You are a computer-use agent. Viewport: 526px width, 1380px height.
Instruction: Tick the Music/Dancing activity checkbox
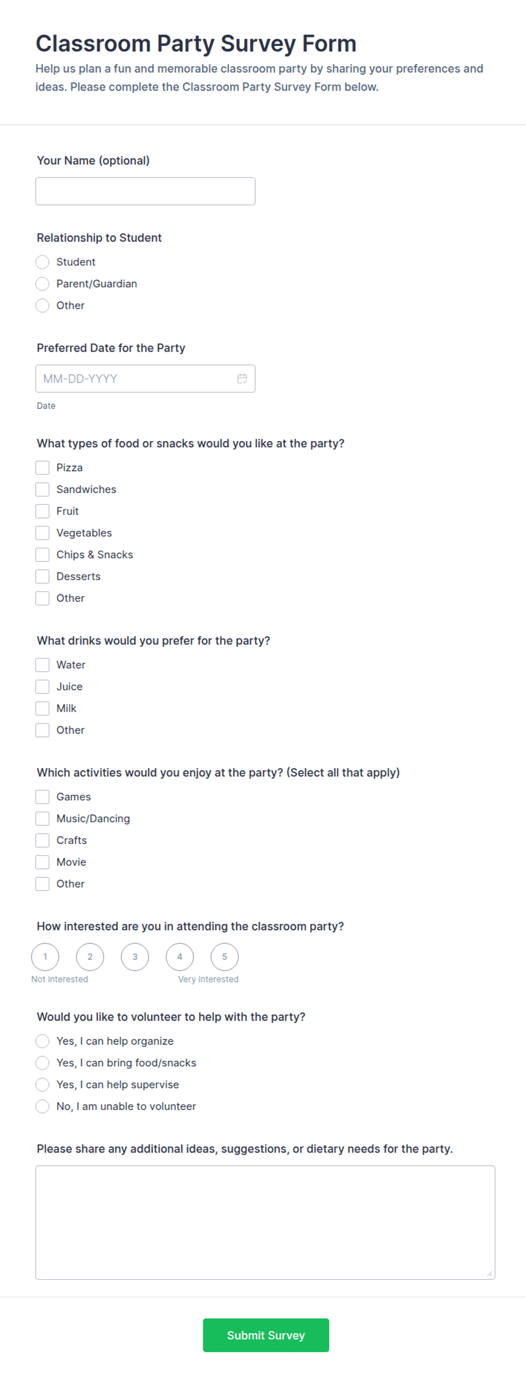(42, 818)
